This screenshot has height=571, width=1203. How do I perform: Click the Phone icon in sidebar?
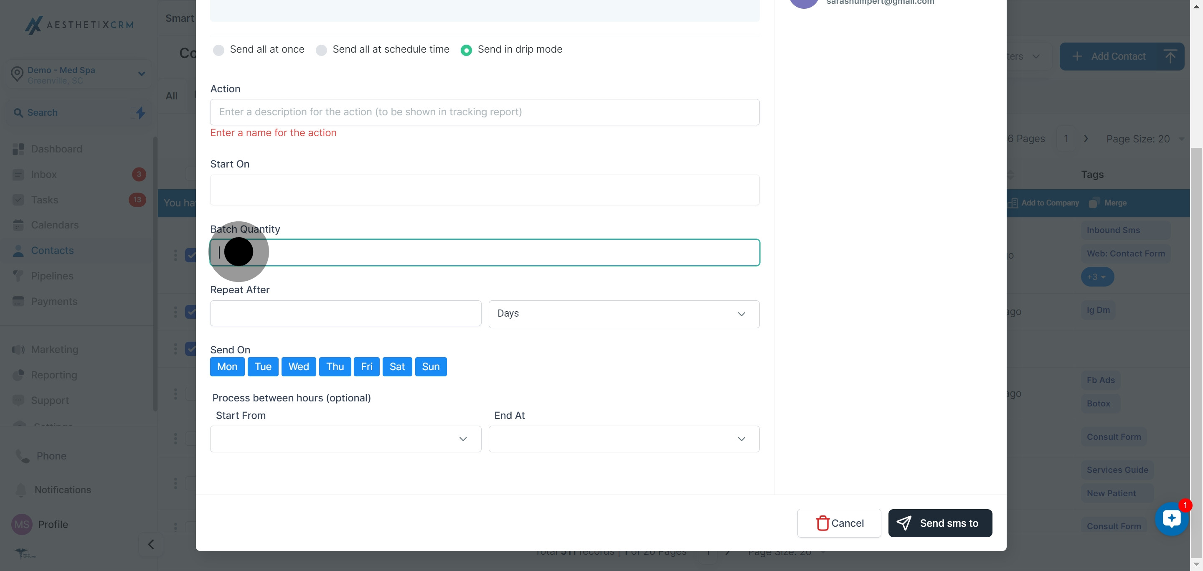[x=22, y=456]
